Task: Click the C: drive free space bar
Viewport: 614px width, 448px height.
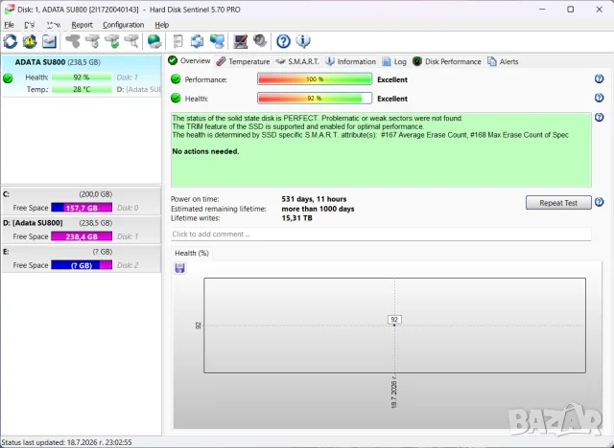Action: [x=82, y=208]
